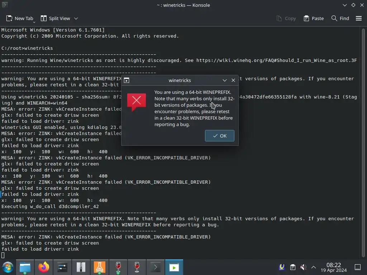367x275 pixels.
Task: Open the updates tray icon
Action: tap(282, 267)
